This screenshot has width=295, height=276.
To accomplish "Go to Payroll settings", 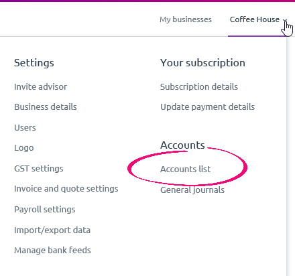I will (x=45, y=210).
